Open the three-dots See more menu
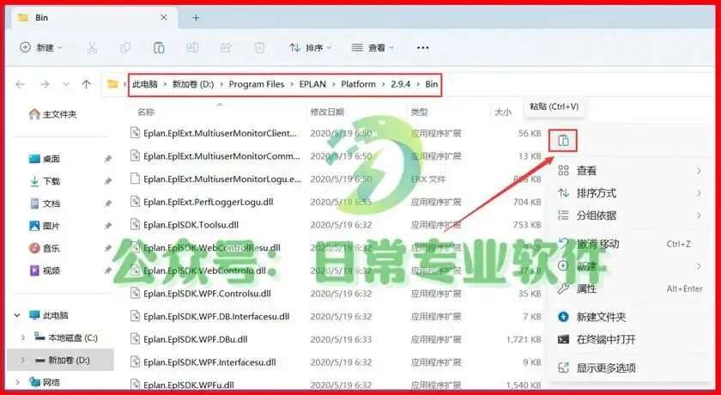The image size is (721, 395). click(x=422, y=48)
